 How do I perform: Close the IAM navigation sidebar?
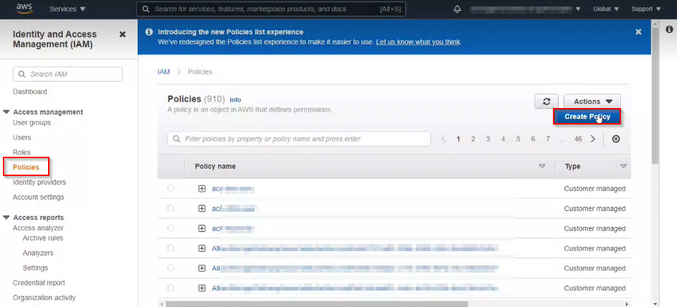(x=123, y=34)
